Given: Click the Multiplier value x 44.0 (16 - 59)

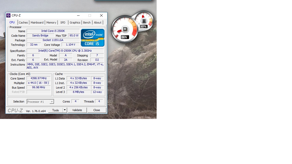Looking at the screenshot, I should pos(39,83).
